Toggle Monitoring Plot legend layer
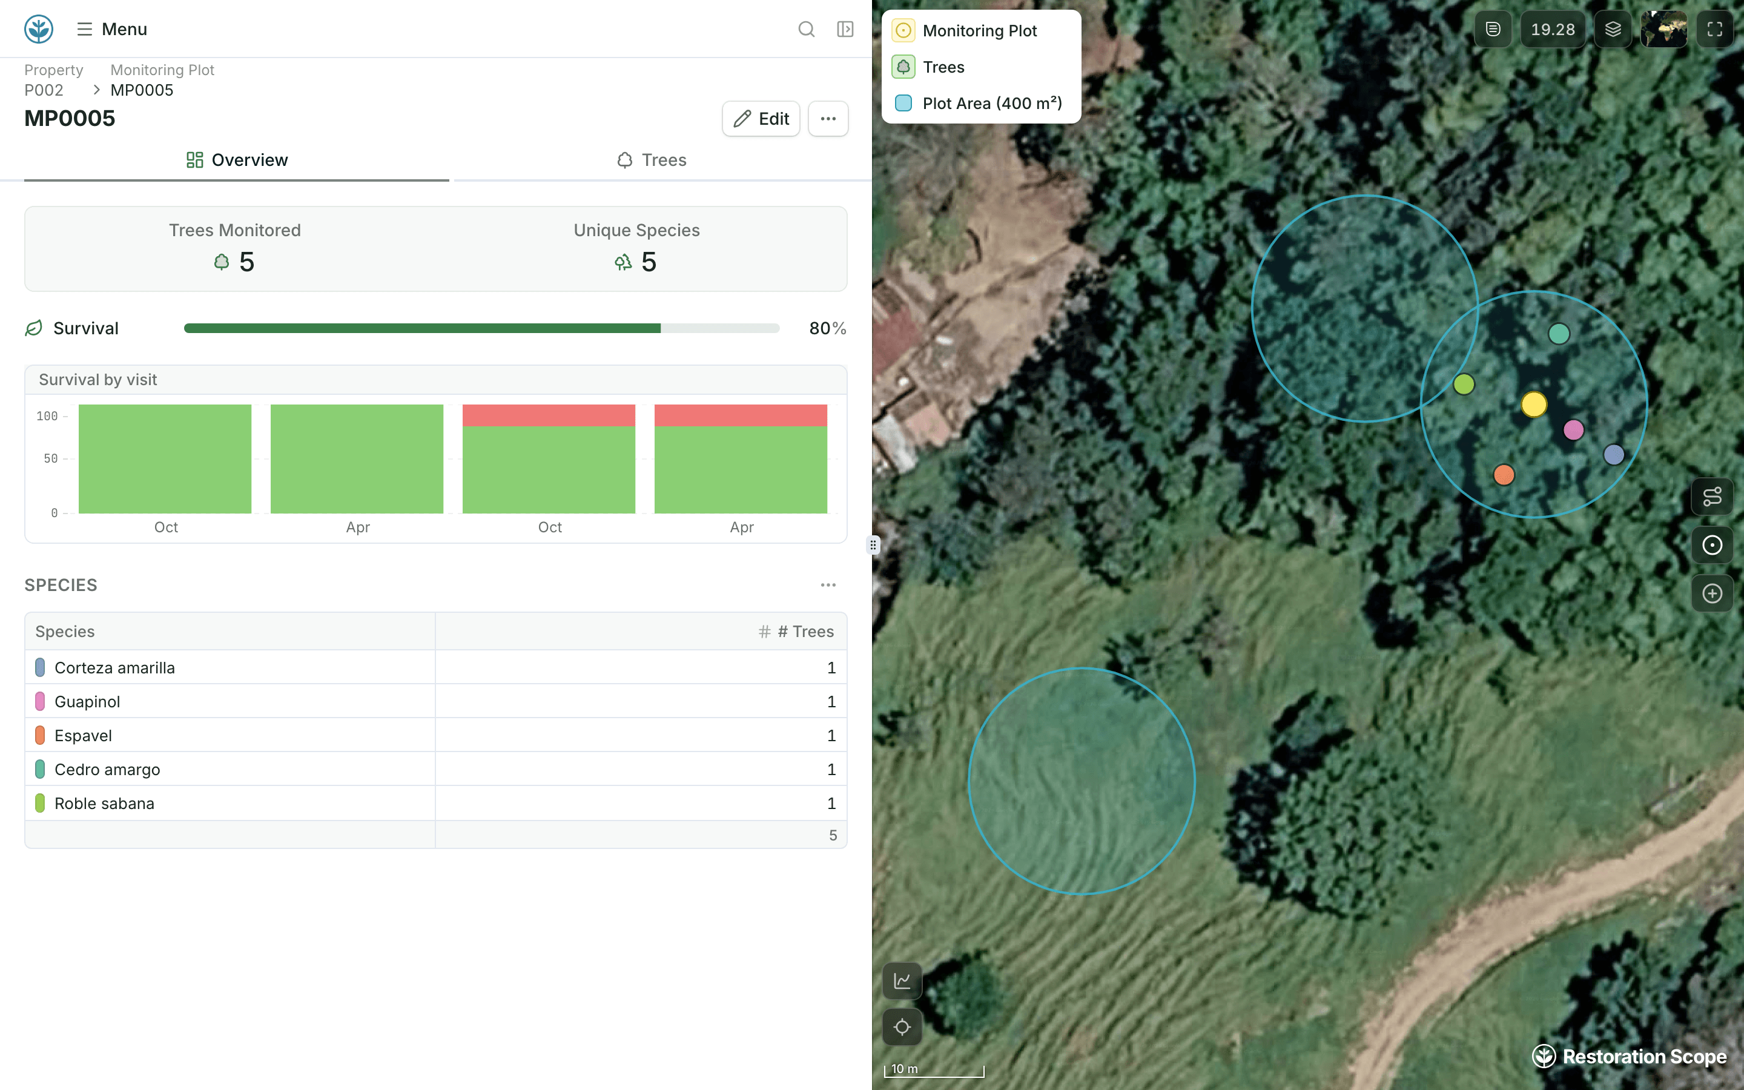This screenshot has height=1090, width=1744. 965,30
